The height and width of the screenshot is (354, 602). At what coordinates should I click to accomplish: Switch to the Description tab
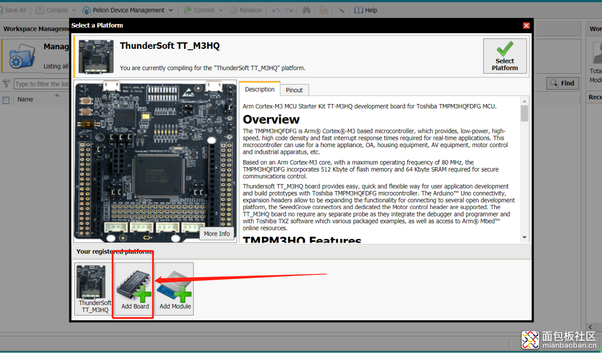[260, 89]
